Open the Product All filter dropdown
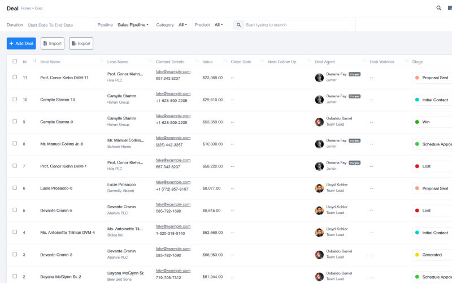452x283 pixels. click(219, 25)
